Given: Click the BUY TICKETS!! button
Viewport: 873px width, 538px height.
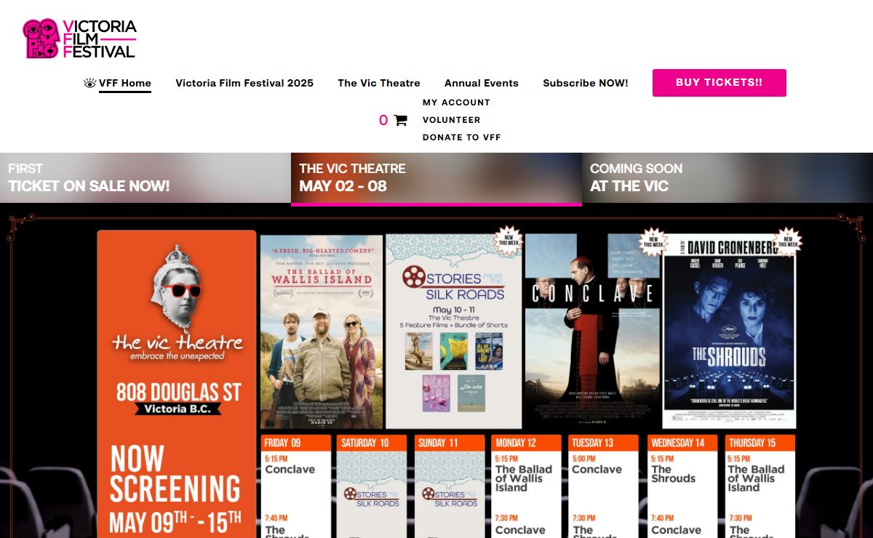Looking at the screenshot, I should pyautogui.click(x=719, y=83).
